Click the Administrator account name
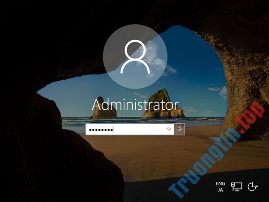 [135, 105]
